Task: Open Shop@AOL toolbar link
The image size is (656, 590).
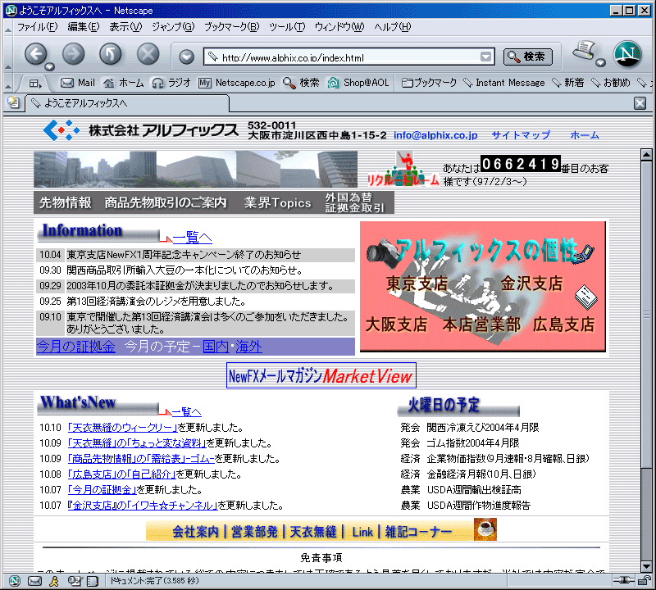Action: point(358,83)
